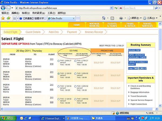This screenshot has width=162, height=121.
Task: Switch to the 【長灘島】 tab
Action: [x=33, y=19]
